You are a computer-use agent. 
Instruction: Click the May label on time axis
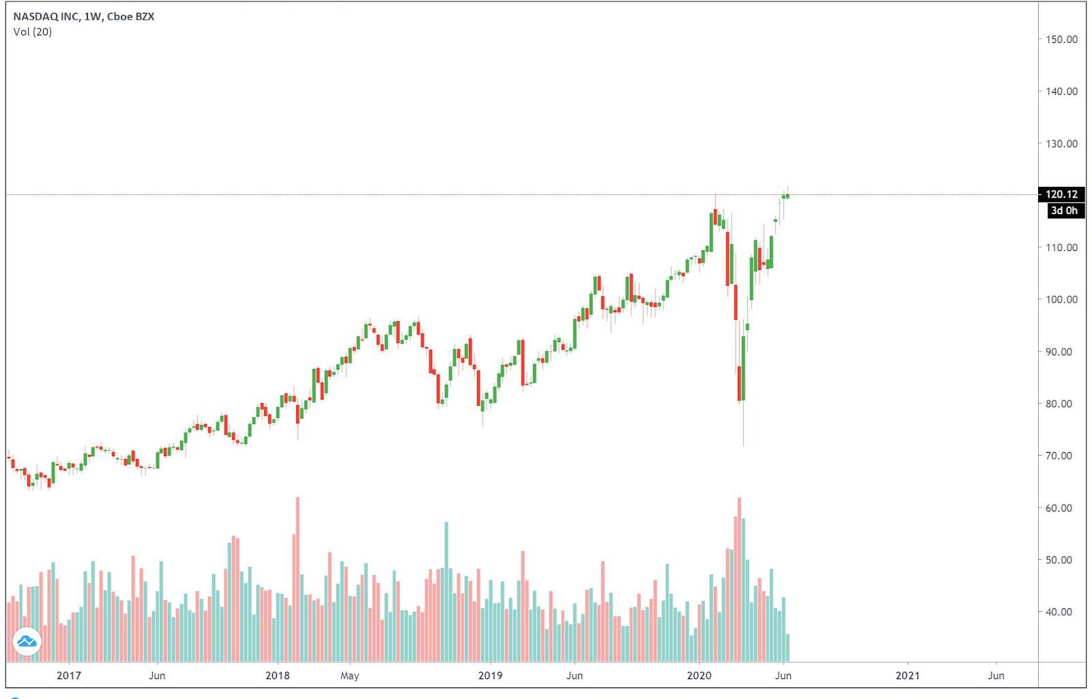pyautogui.click(x=349, y=676)
